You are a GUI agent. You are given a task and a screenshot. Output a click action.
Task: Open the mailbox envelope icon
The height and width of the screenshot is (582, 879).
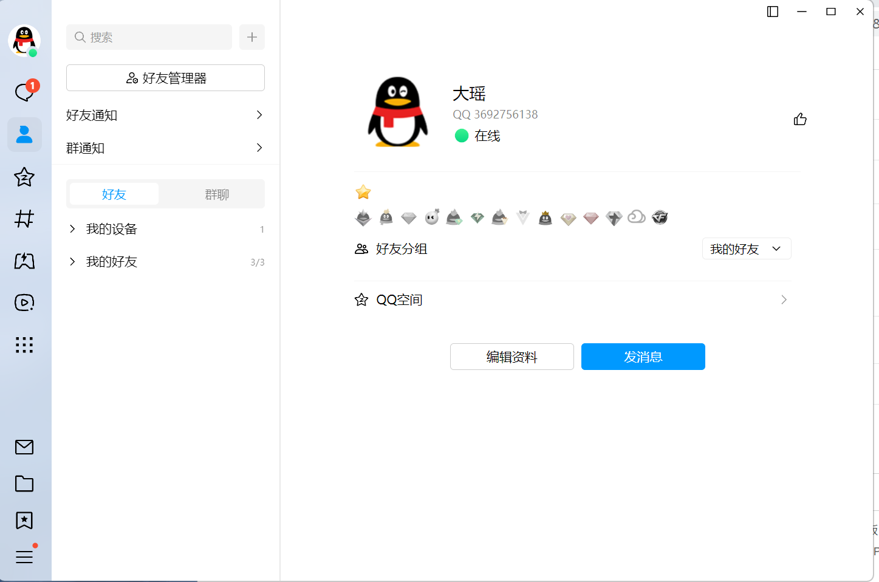pyautogui.click(x=24, y=447)
